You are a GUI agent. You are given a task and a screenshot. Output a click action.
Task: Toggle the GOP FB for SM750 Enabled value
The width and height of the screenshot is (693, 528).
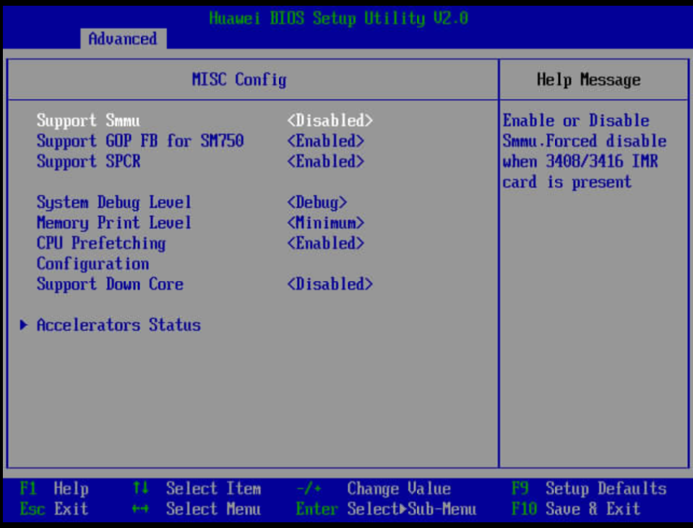pyautogui.click(x=326, y=141)
